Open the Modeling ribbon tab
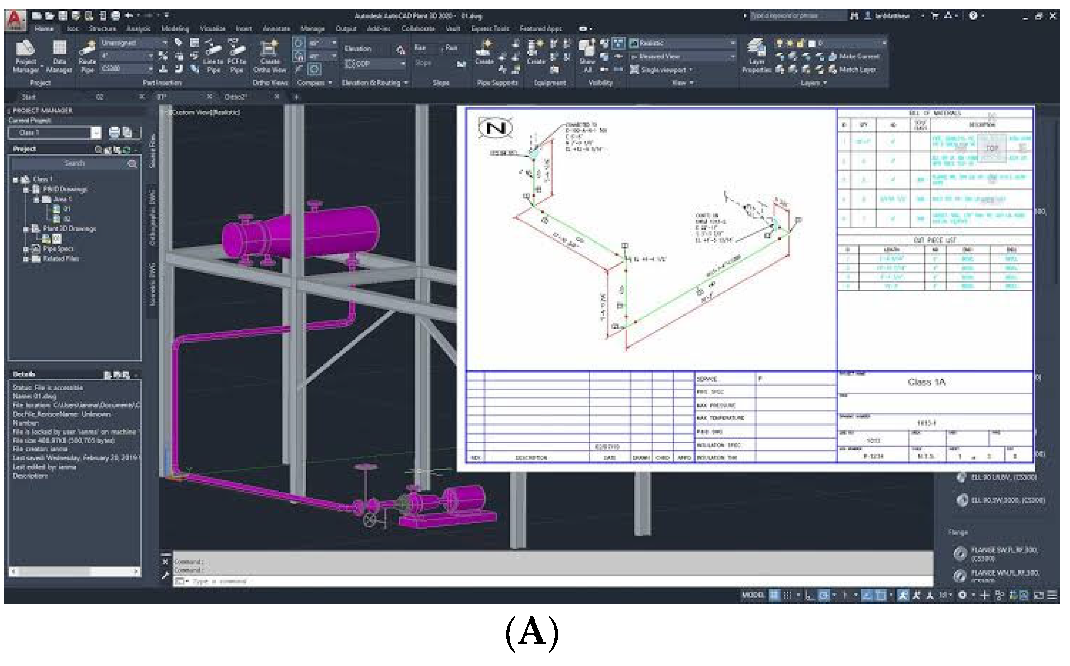Viewport: 1070px width, 666px height. tap(175, 29)
